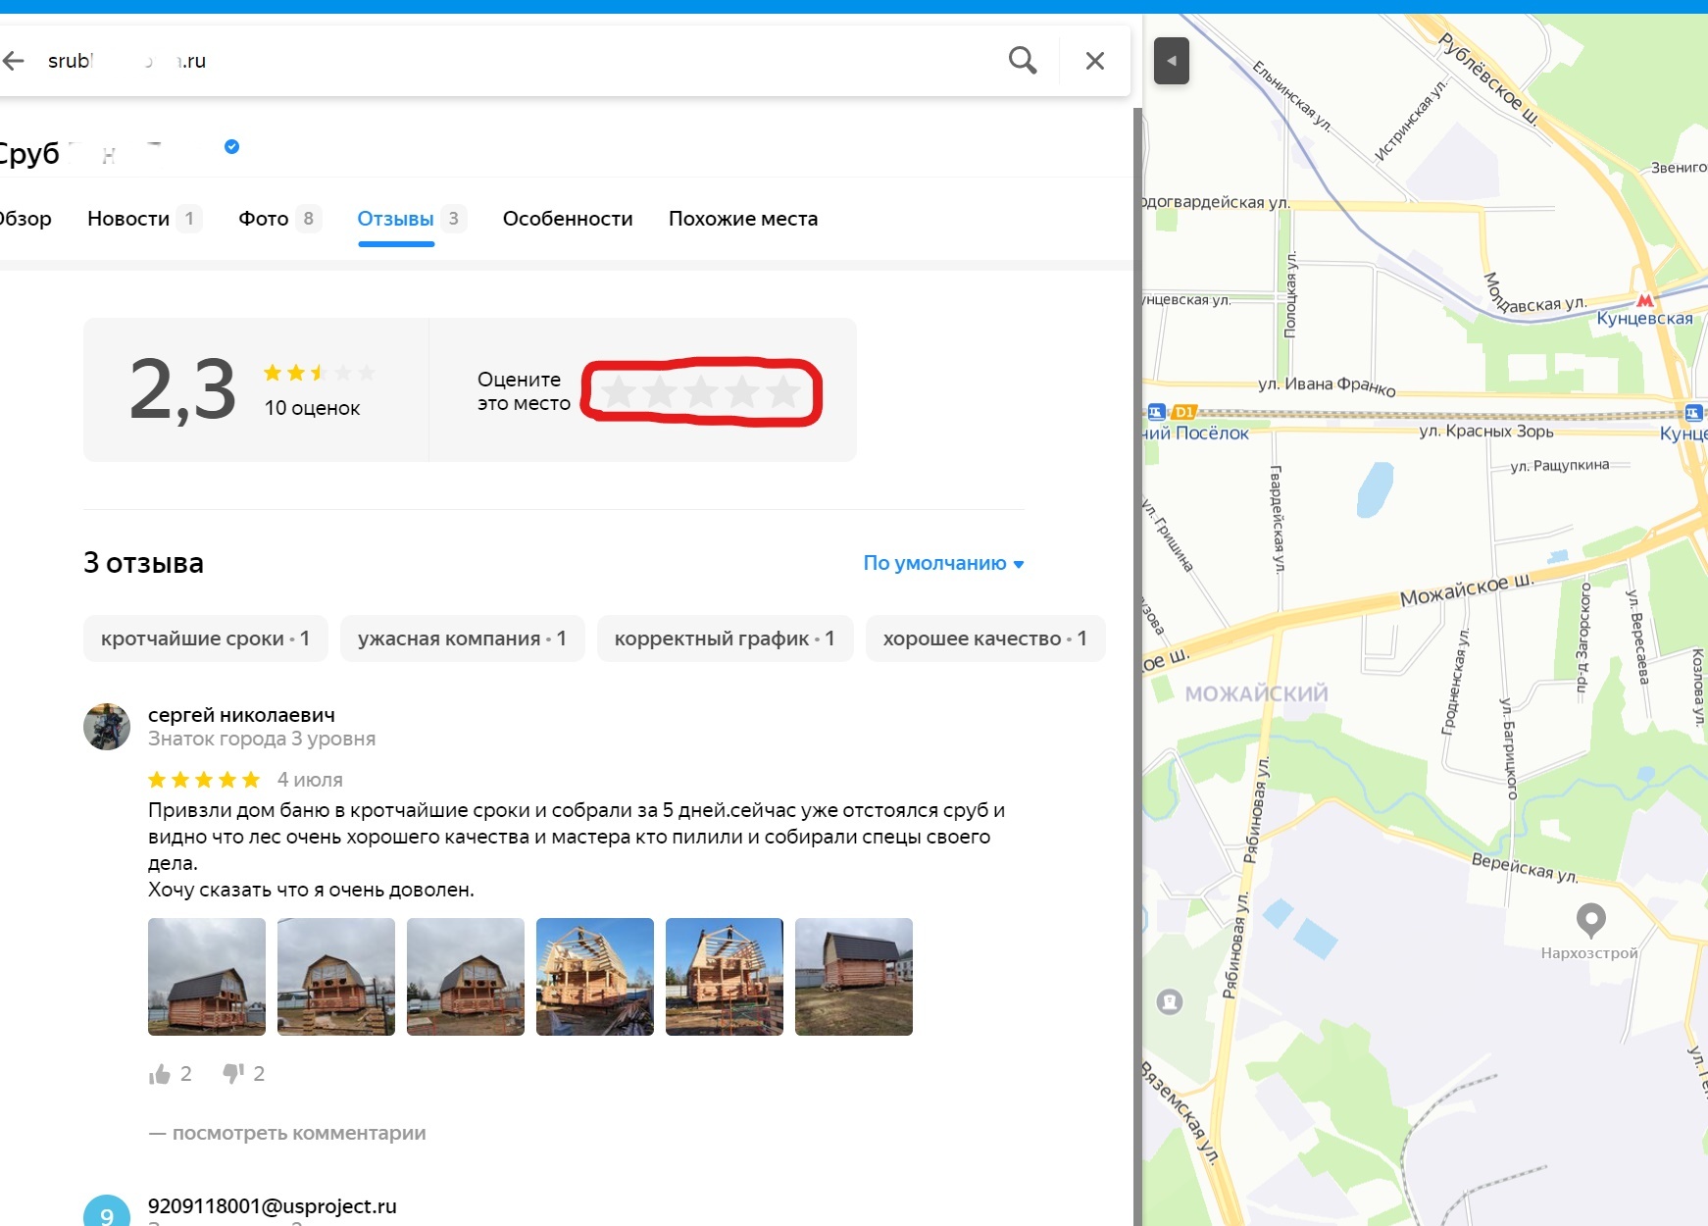Filter reviews by кротчайшие сроки tag
Viewport: 1708px width, 1226px height.
[x=205, y=639]
